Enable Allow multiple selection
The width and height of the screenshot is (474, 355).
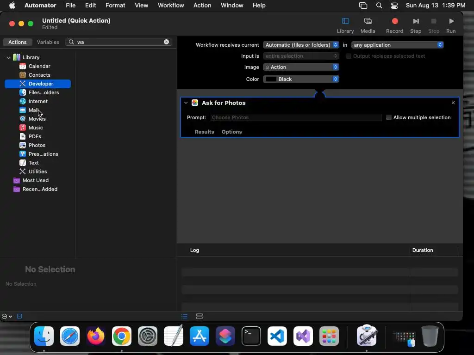pyautogui.click(x=389, y=117)
